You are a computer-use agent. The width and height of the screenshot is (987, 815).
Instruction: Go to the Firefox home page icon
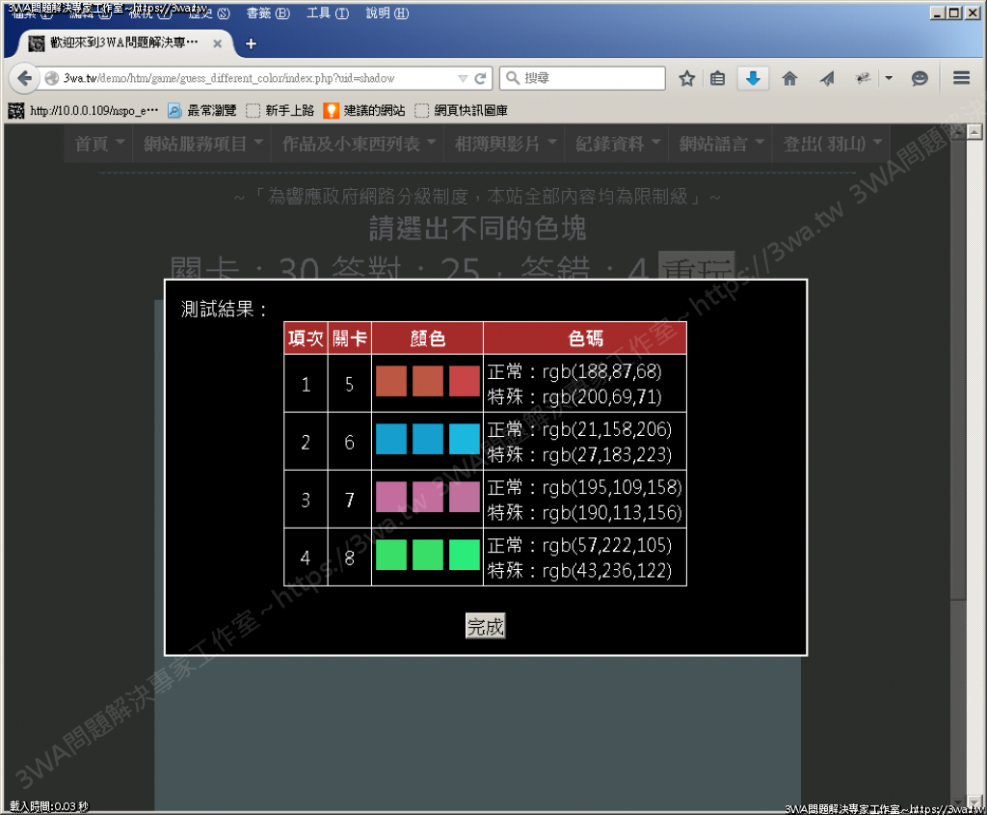point(789,79)
